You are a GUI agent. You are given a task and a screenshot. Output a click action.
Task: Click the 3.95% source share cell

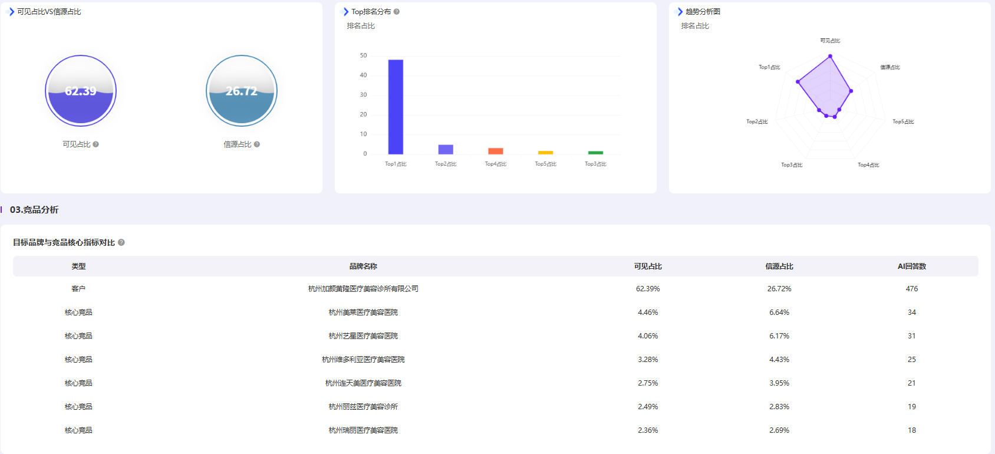pos(779,383)
